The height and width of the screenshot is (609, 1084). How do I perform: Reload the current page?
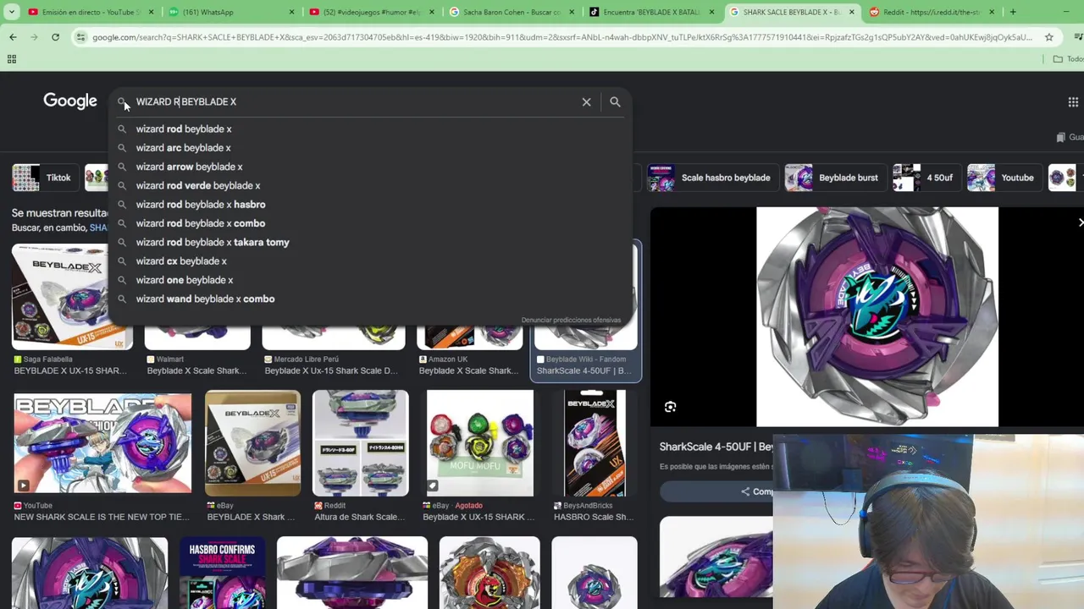pyautogui.click(x=55, y=37)
